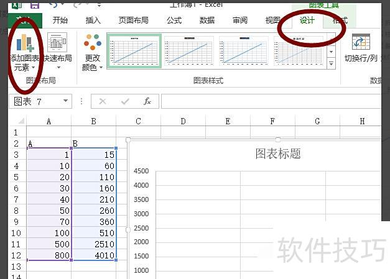Switch to the Data (数据) tab
Image resolution: width=390 pixels, height=279 pixels.
[207, 21]
